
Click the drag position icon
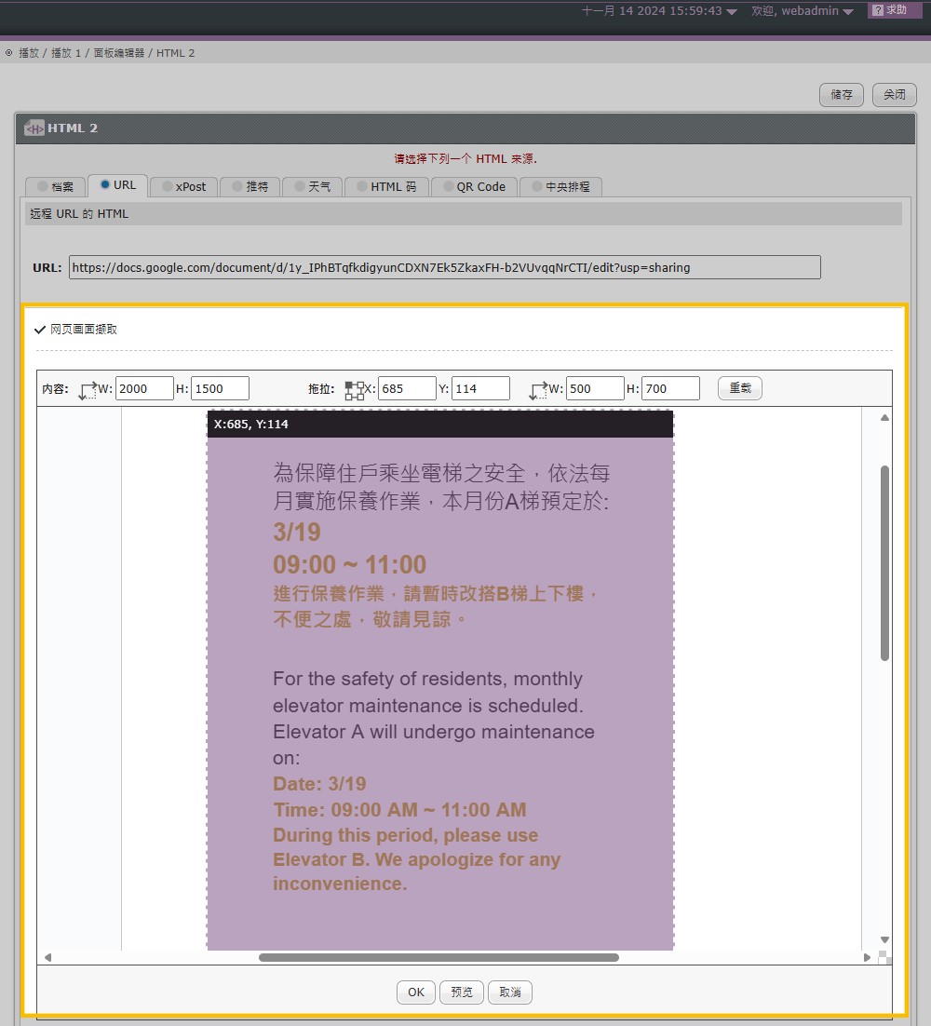pyautogui.click(x=354, y=391)
